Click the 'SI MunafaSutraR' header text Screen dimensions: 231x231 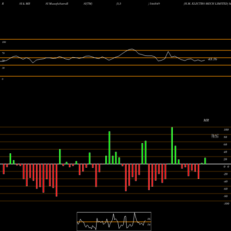click(57, 4)
